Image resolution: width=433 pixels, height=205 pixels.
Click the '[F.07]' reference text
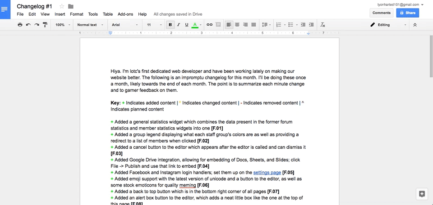point(273,192)
